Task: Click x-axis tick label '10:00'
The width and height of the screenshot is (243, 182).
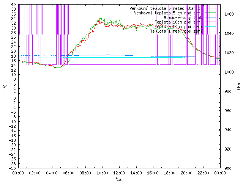Action: pyautogui.click(x=102, y=173)
